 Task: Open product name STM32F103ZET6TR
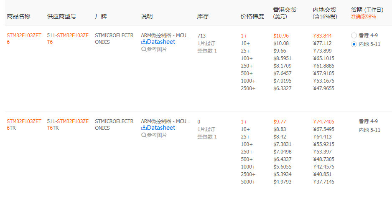tap(24, 125)
